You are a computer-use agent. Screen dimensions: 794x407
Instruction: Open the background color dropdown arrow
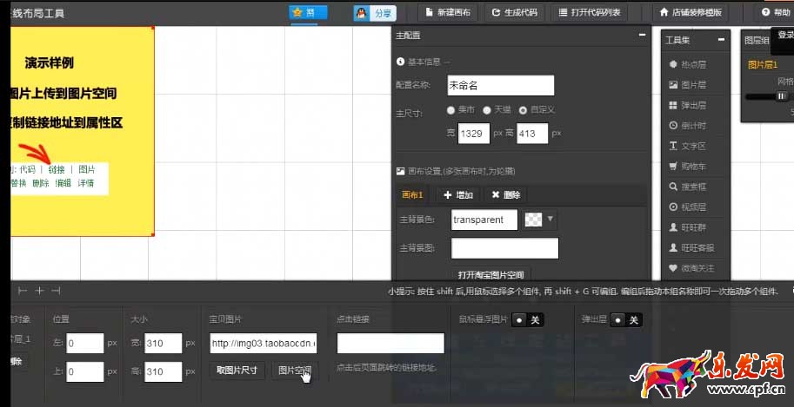pos(550,219)
